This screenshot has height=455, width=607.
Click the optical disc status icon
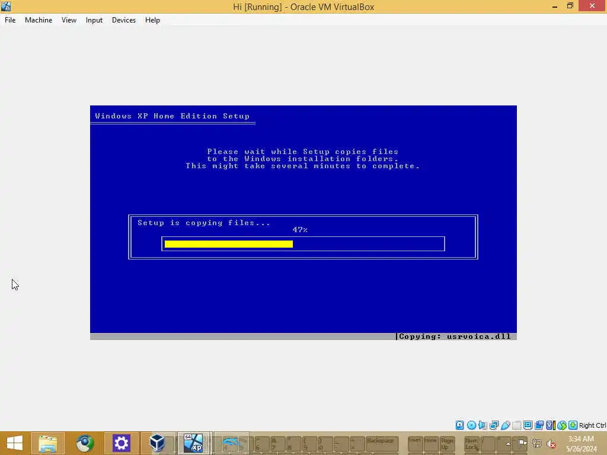[x=471, y=425]
